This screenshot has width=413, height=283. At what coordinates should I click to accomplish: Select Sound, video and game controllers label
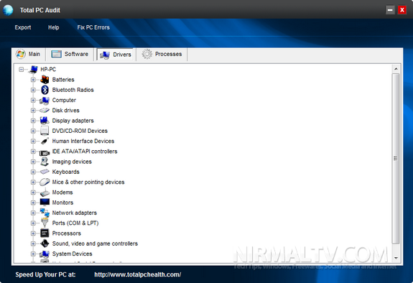click(x=95, y=243)
